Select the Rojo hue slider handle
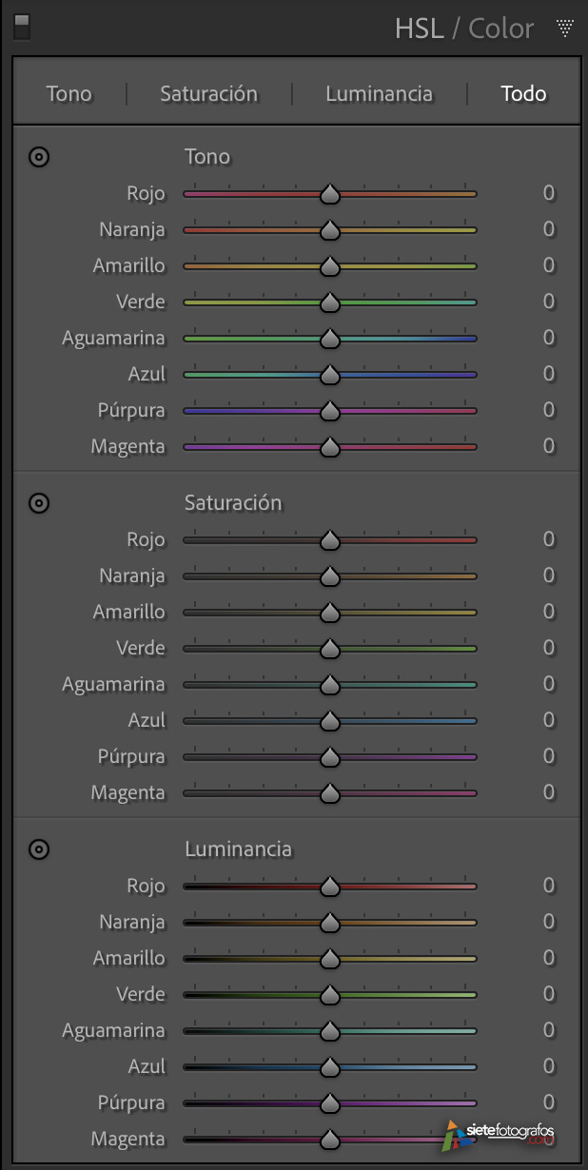The image size is (588, 1170). click(329, 193)
